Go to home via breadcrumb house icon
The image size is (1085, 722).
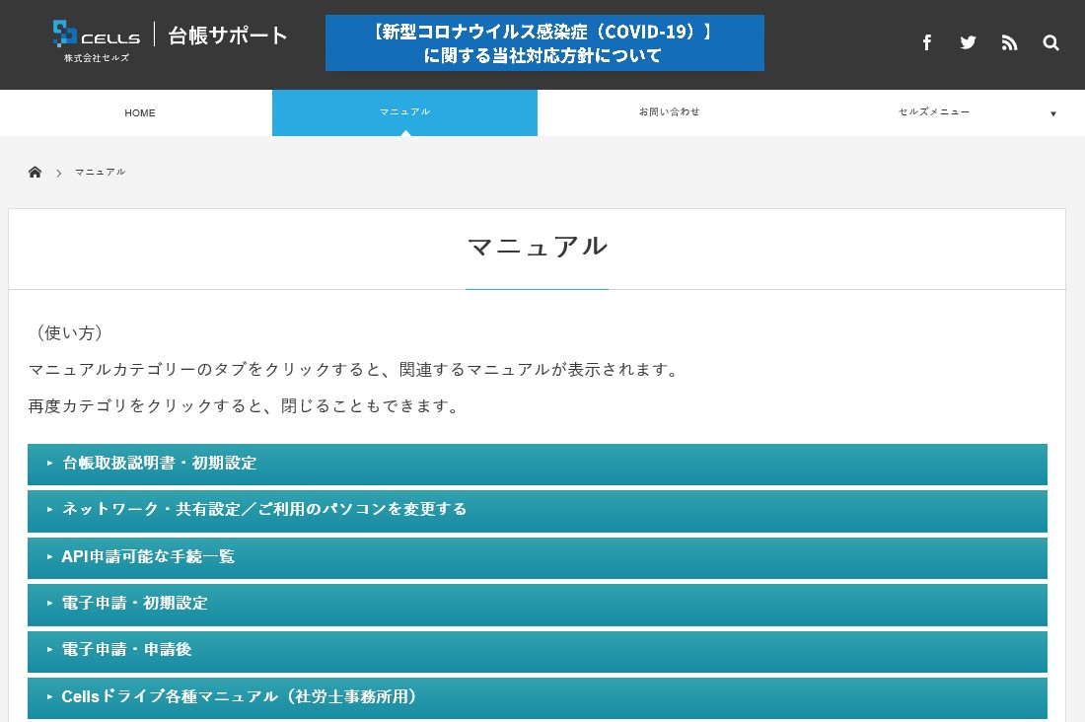[x=35, y=172]
